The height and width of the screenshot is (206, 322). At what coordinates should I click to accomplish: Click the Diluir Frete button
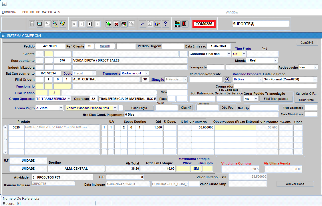306,100
